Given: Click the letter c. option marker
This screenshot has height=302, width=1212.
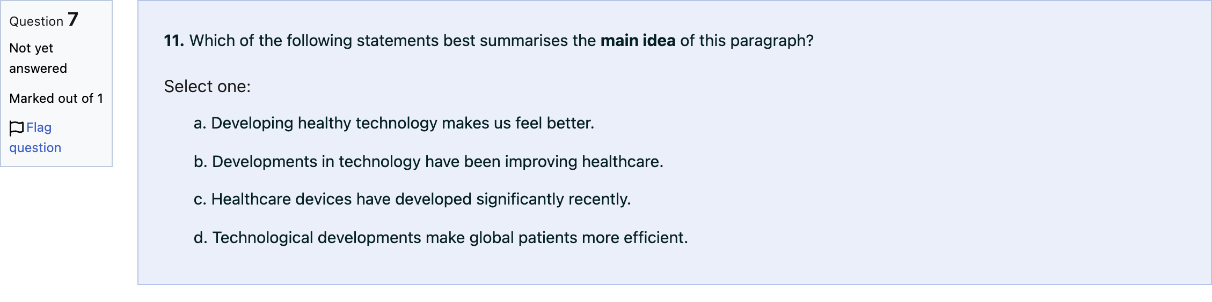Looking at the screenshot, I should [x=200, y=199].
